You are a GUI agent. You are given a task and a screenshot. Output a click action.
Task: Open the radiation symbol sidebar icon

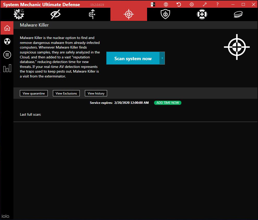tap(7, 41)
